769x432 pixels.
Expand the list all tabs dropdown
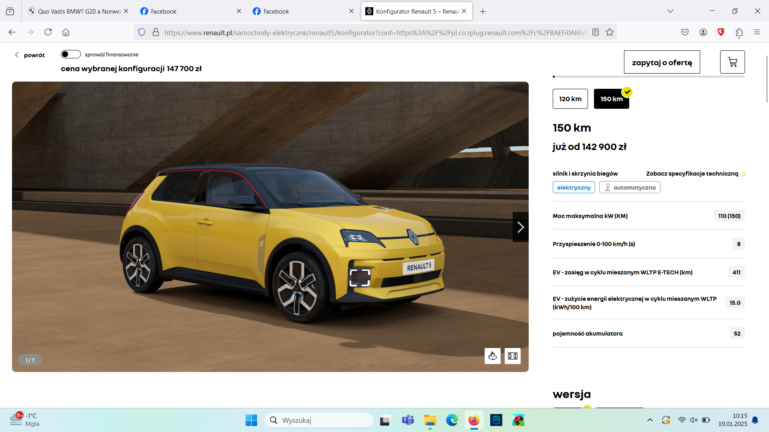(x=670, y=11)
